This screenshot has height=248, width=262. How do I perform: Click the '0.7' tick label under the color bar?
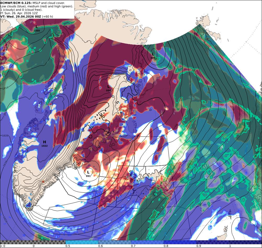(133, 246)
